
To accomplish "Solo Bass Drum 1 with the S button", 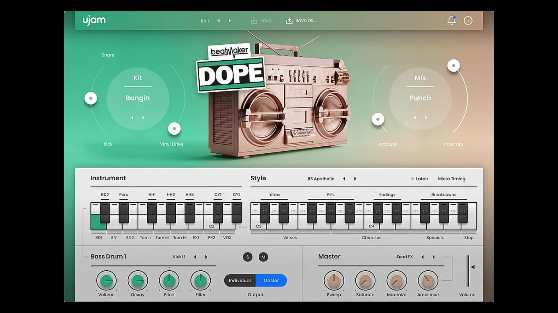I will [248, 257].
